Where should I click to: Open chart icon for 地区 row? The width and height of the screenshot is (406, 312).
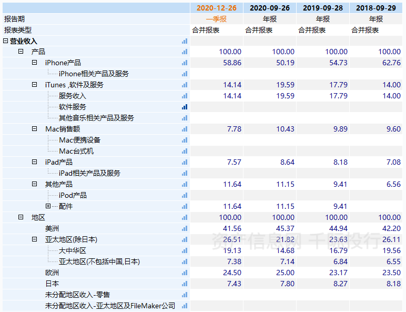point(185,217)
